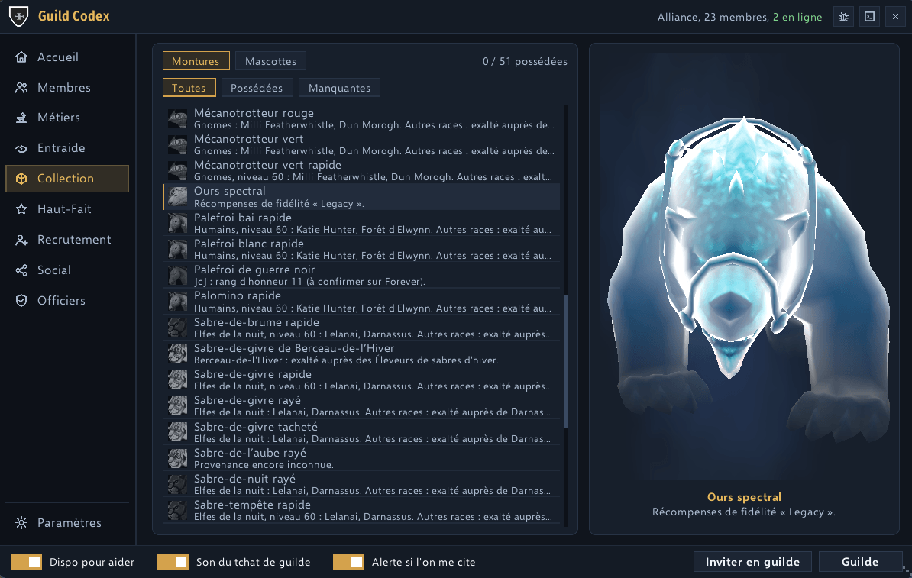Select the Recrutement add-person icon
Screen dimensions: 912x578
coord(21,240)
